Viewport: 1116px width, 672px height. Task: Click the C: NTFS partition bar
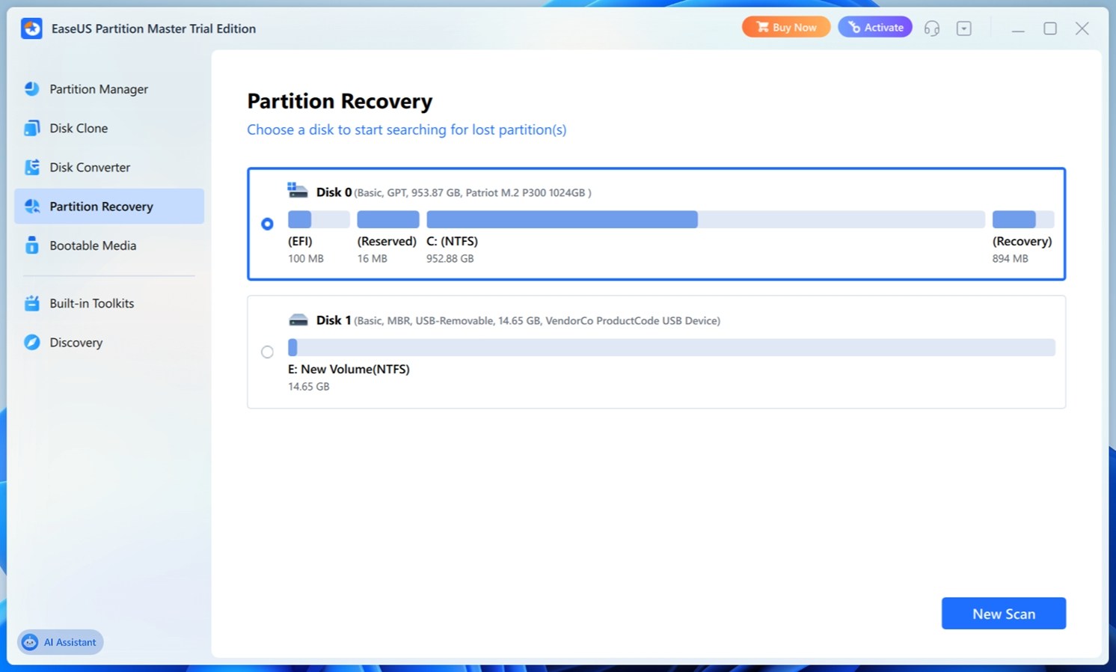pyautogui.click(x=561, y=219)
